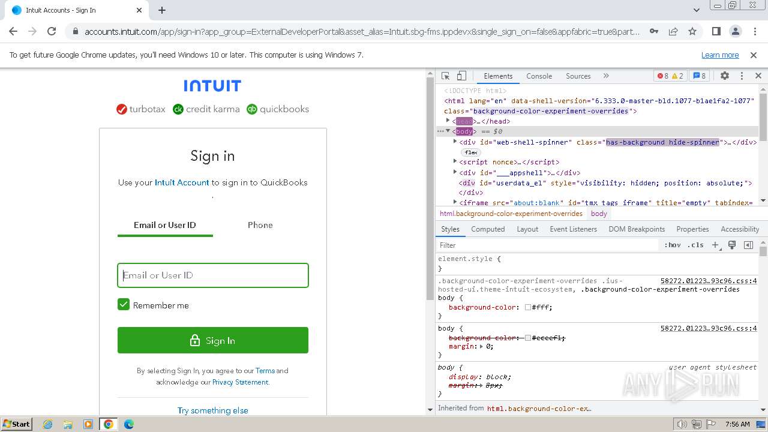Click the styles Filter input box
This screenshot has width=768, height=432.
click(x=547, y=245)
